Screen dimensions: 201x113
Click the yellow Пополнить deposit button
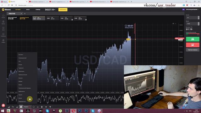[x=63, y=10]
